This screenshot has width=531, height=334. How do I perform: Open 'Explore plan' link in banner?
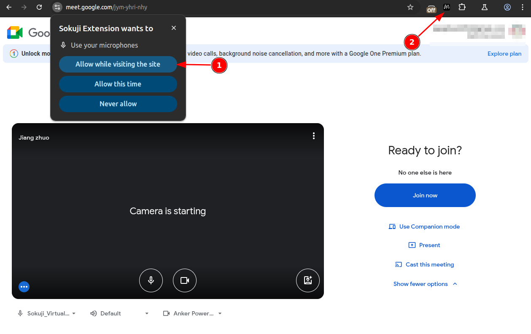(x=504, y=54)
